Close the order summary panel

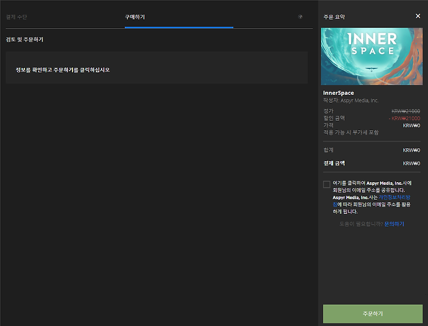pos(418,16)
